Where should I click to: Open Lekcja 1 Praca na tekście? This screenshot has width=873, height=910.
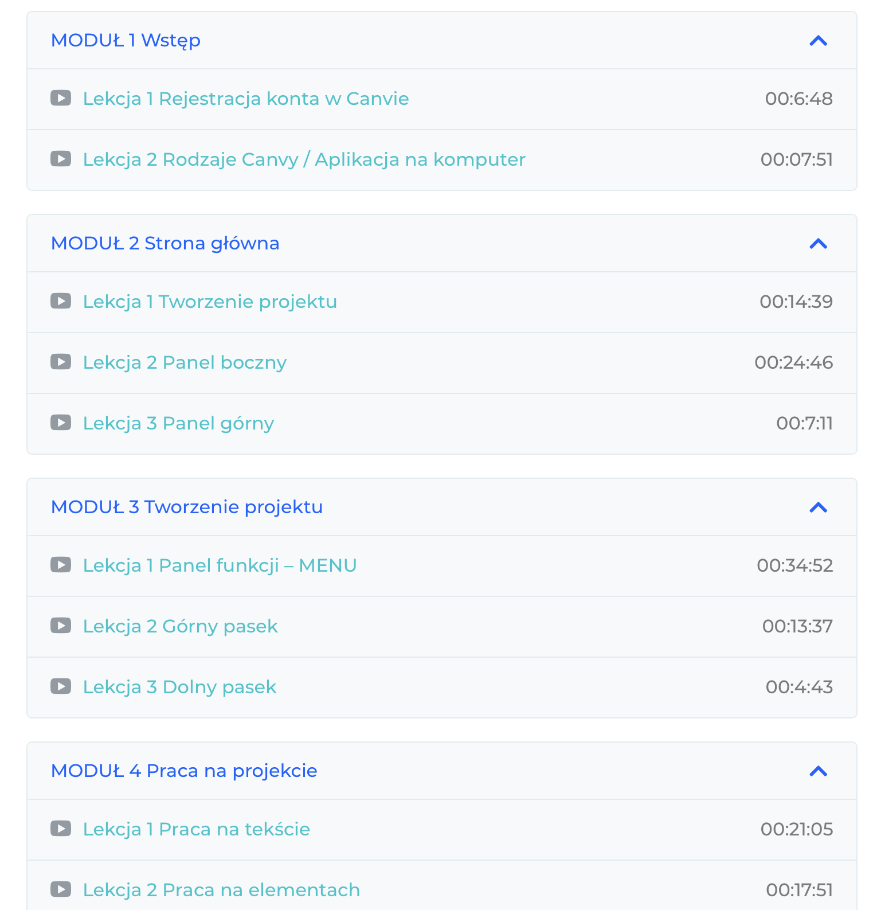pyautogui.click(x=196, y=829)
